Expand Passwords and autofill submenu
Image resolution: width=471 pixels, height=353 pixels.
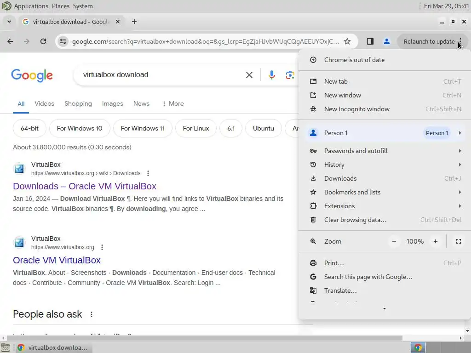pyautogui.click(x=385, y=151)
